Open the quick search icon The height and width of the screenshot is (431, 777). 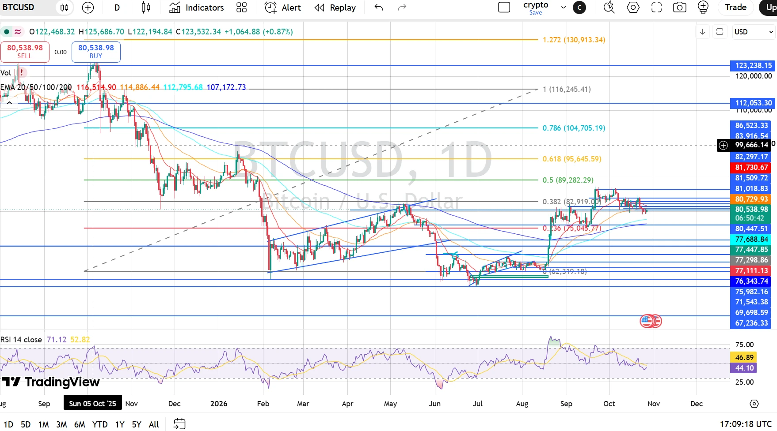pos(609,7)
